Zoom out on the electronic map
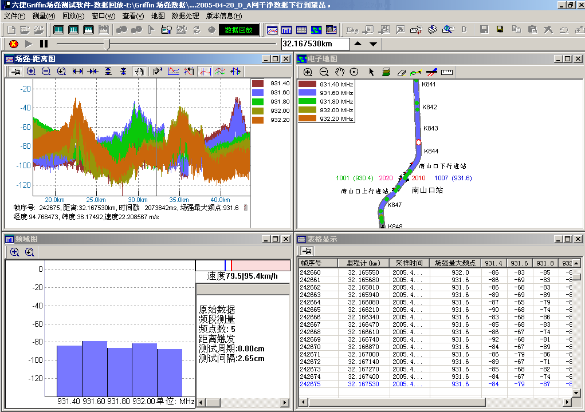The image size is (585, 412). pyautogui.click(x=324, y=72)
